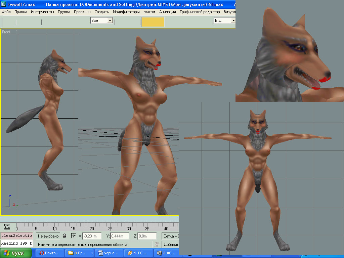344x258 pixels.
Task: Open the '2 AC...' taskbar group
Action: coord(166,253)
